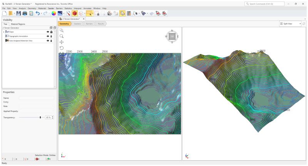
Task: Expand the Slope tree node arrow
Action: tap(3, 32)
